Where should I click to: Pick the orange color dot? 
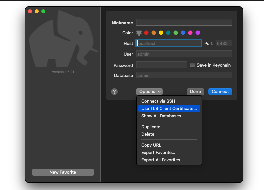pyautogui.click(x=154, y=33)
